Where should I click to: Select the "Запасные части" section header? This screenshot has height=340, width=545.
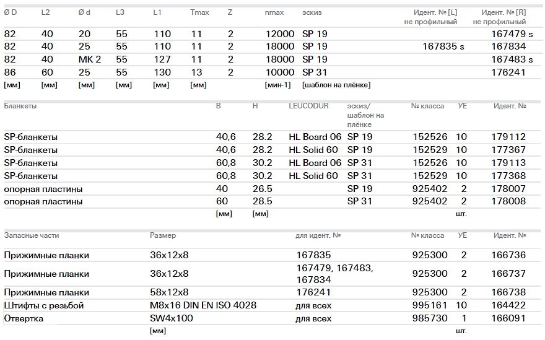click(32, 236)
